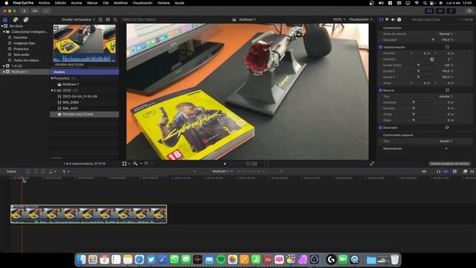This screenshot has width=476, height=268.
Task: Open the Libraries sidebar icon
Action: pyautogui.click(x=5, y=20)
